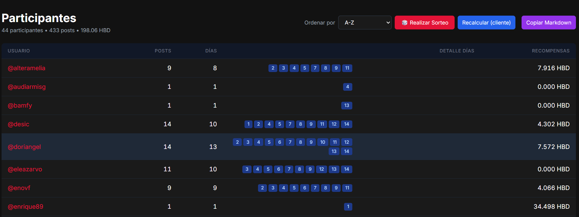Click the RECOMPENSAS column header
The width and height of the screenshot is (579, 217).
[x=550, y=51]
